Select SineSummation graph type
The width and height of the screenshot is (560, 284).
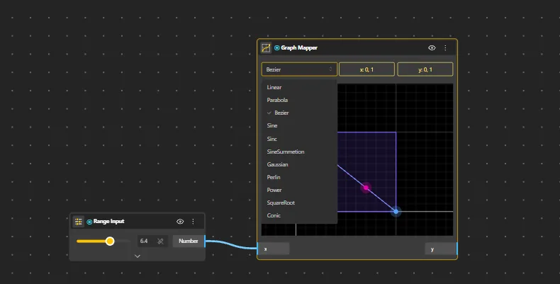coord(299,152)
